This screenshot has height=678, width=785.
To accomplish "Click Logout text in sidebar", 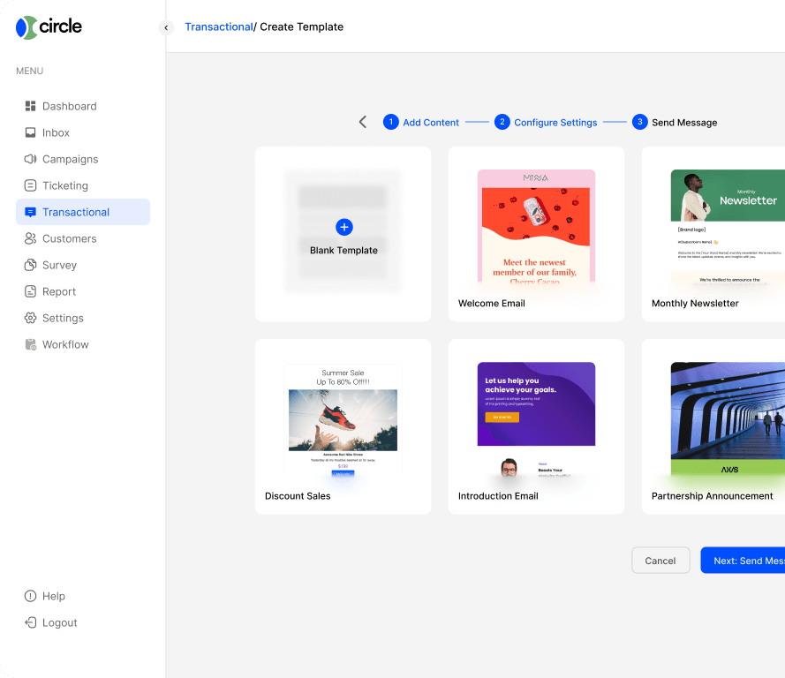I will tap(59, 623).
